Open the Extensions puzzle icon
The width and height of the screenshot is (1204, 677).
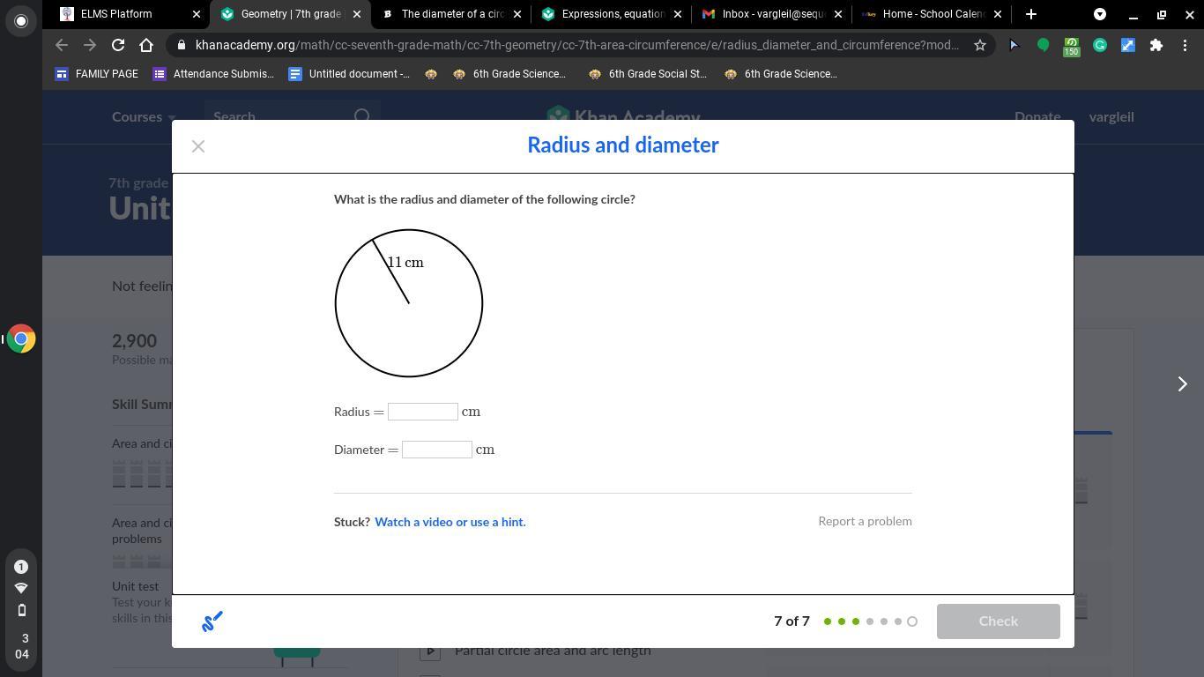1156,45
